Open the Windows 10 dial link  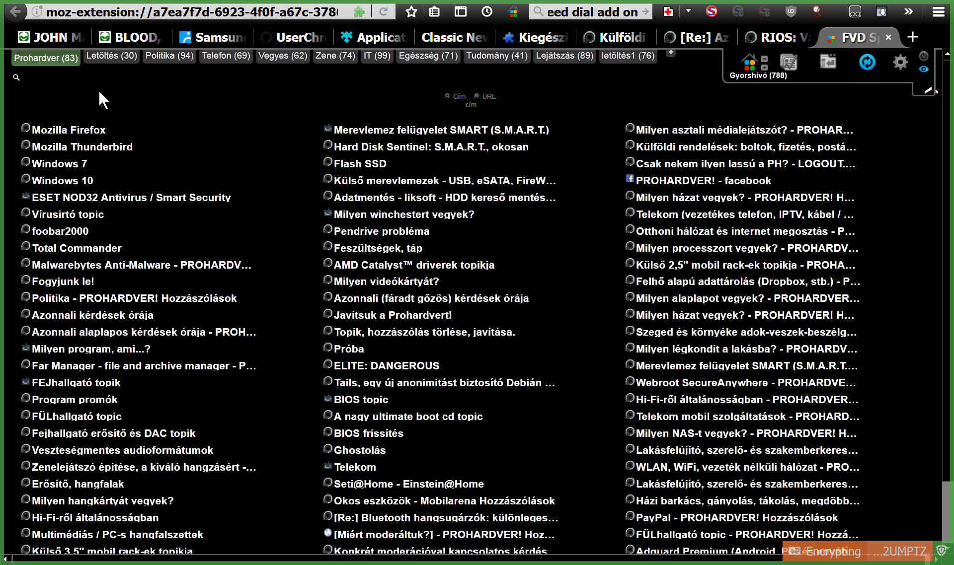pyautogui.click(x=63, y=181)
